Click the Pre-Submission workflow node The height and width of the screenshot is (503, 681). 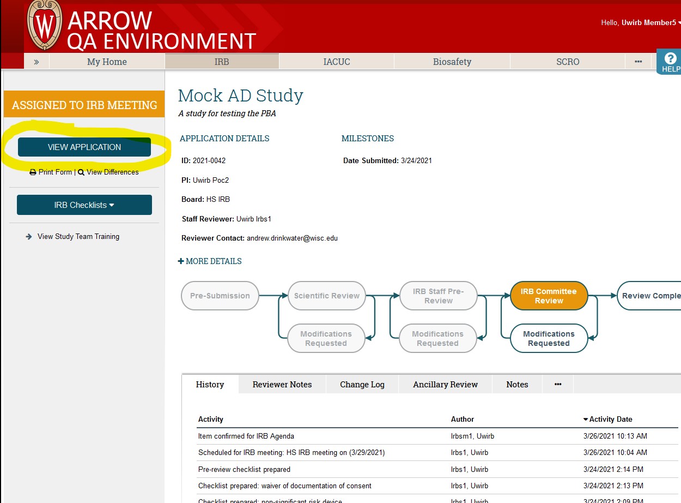pos(220,295)
